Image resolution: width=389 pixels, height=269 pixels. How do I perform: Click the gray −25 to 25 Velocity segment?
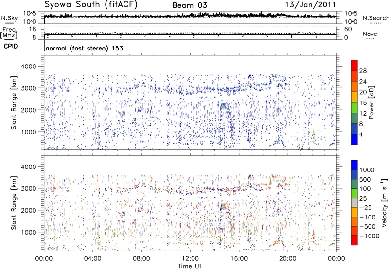[354, 202]
